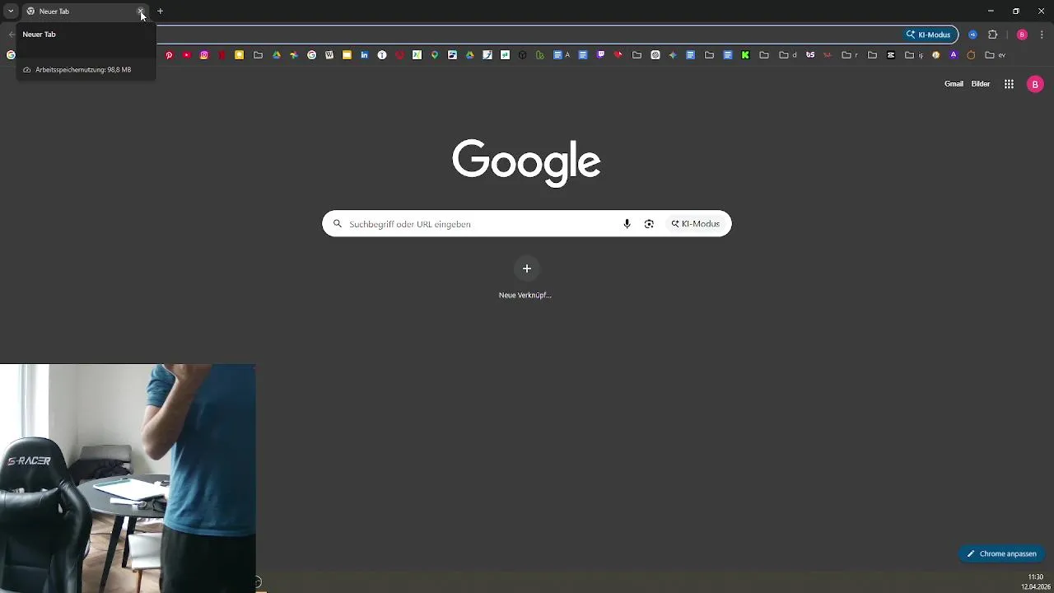Open the Google Maps pin bookmark
1054x593 pixels.
(435, 55)
